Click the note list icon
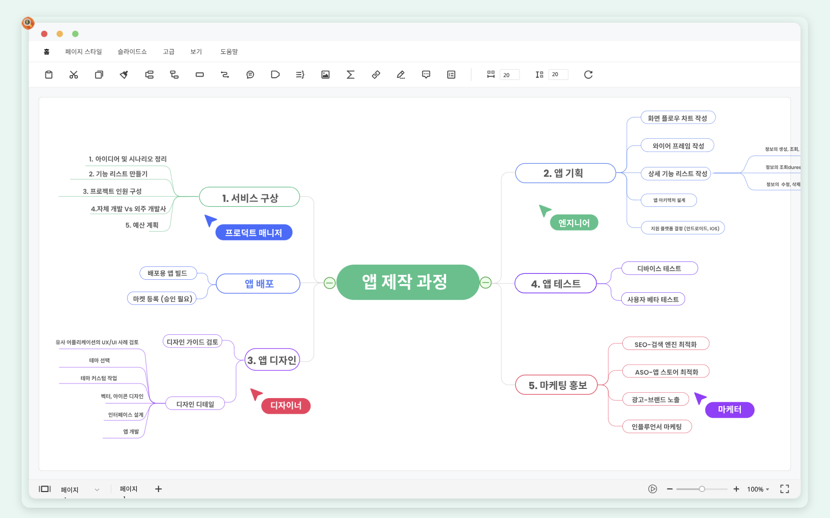The image size is (830, 518). tap(451, 75)
